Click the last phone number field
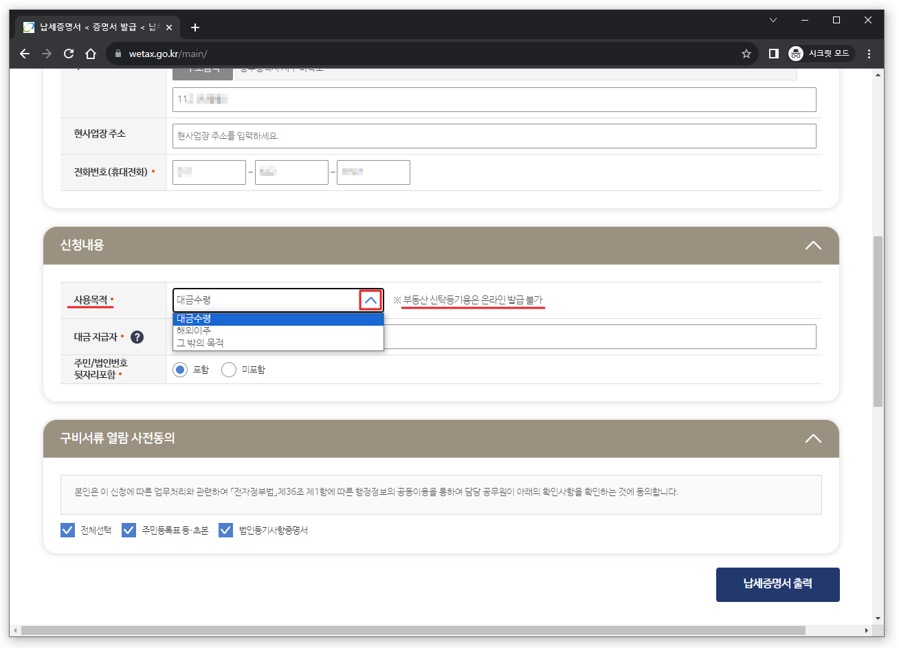Image resolution: width=899 pixels, height=648 pixels. click(373, 172)
